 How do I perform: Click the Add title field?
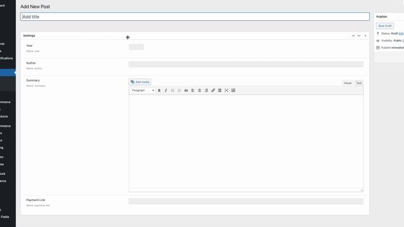(195, 17)
